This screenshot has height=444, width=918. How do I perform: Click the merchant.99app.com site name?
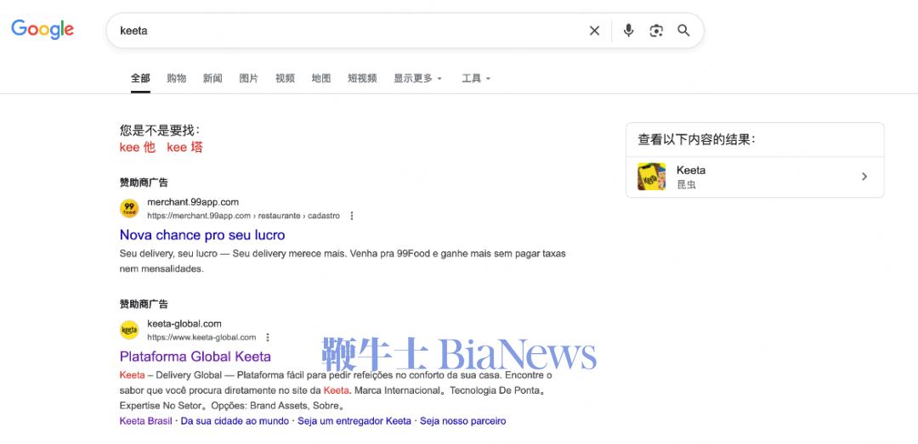(193, 202)
